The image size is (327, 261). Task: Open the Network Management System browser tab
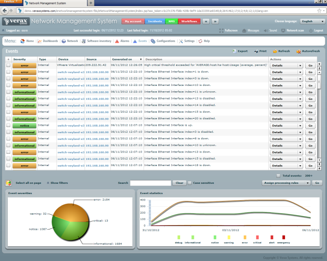(x=55, y=3)
